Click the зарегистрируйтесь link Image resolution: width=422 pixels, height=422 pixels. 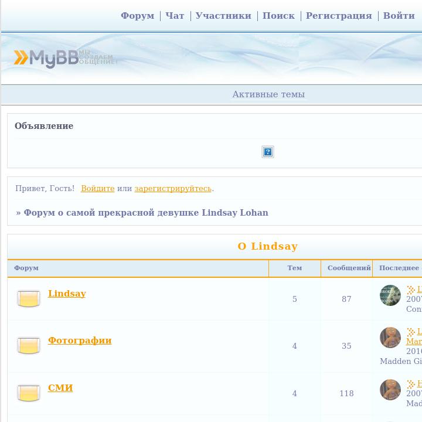[x=173, y=188]
